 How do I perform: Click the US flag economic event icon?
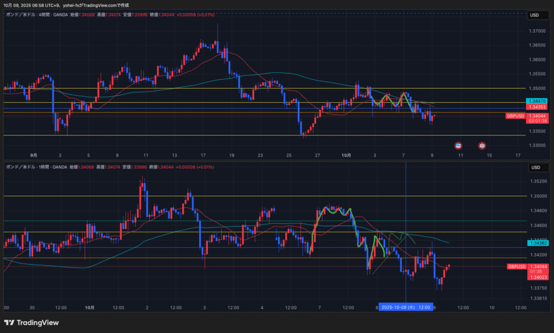click(458, 145)
